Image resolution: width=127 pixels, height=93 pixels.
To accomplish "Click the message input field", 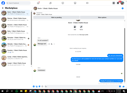I will pyautogui.click(x=82, y=86).
